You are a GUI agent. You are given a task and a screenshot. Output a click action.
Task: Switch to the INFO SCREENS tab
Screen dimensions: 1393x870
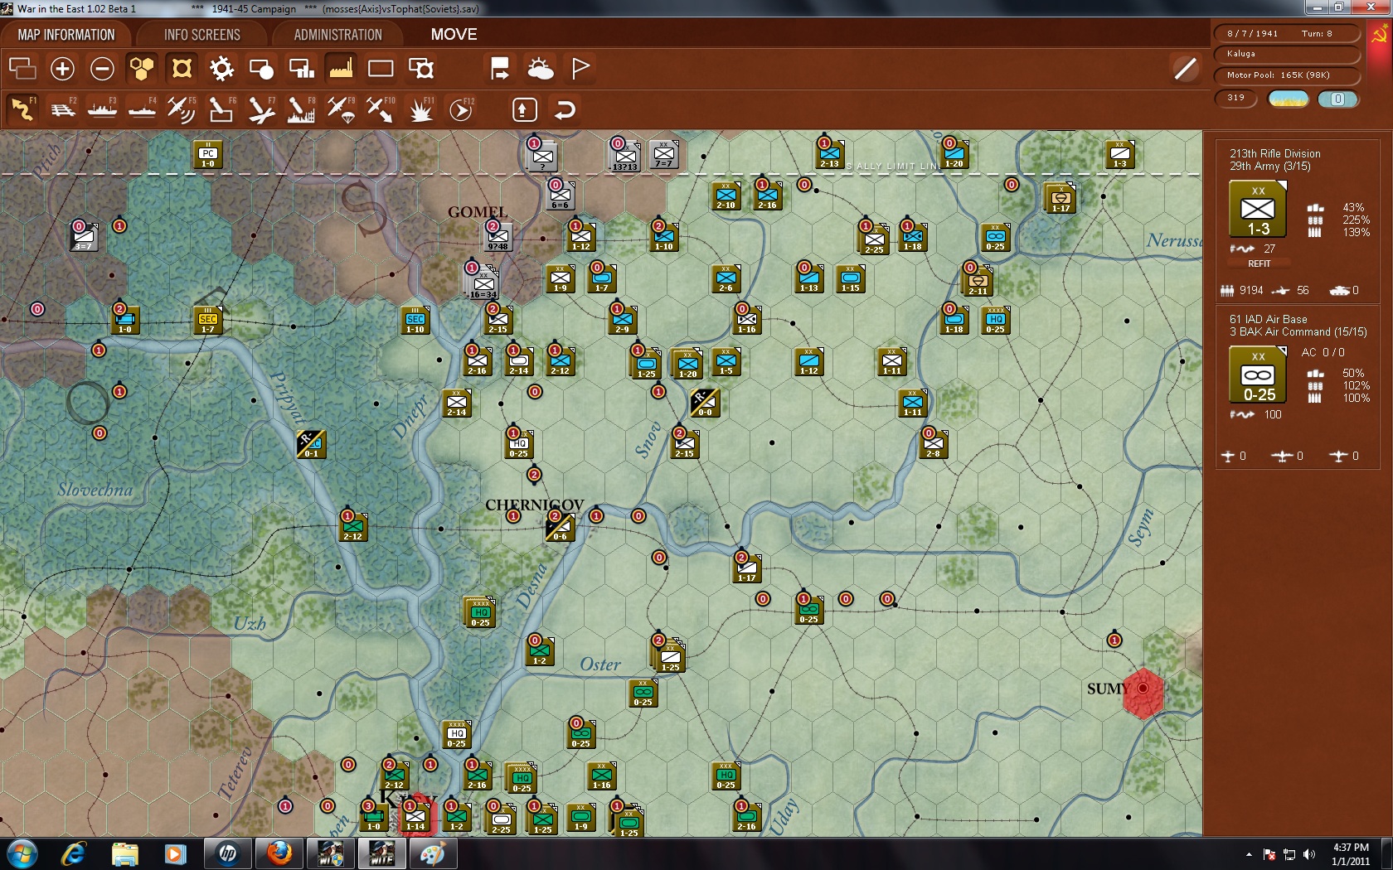click(x=201, y=34)
